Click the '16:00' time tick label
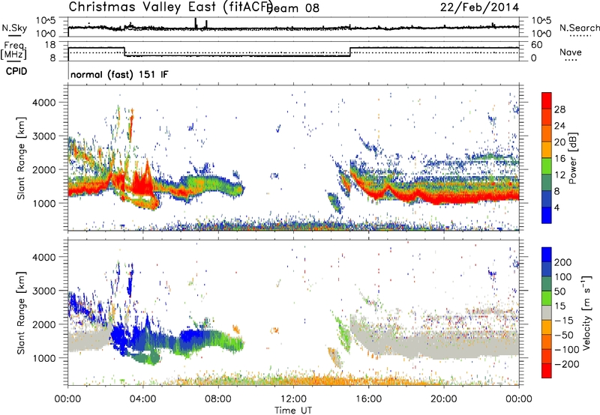Viewport: 600px width, 415px height. click(368, 399)
